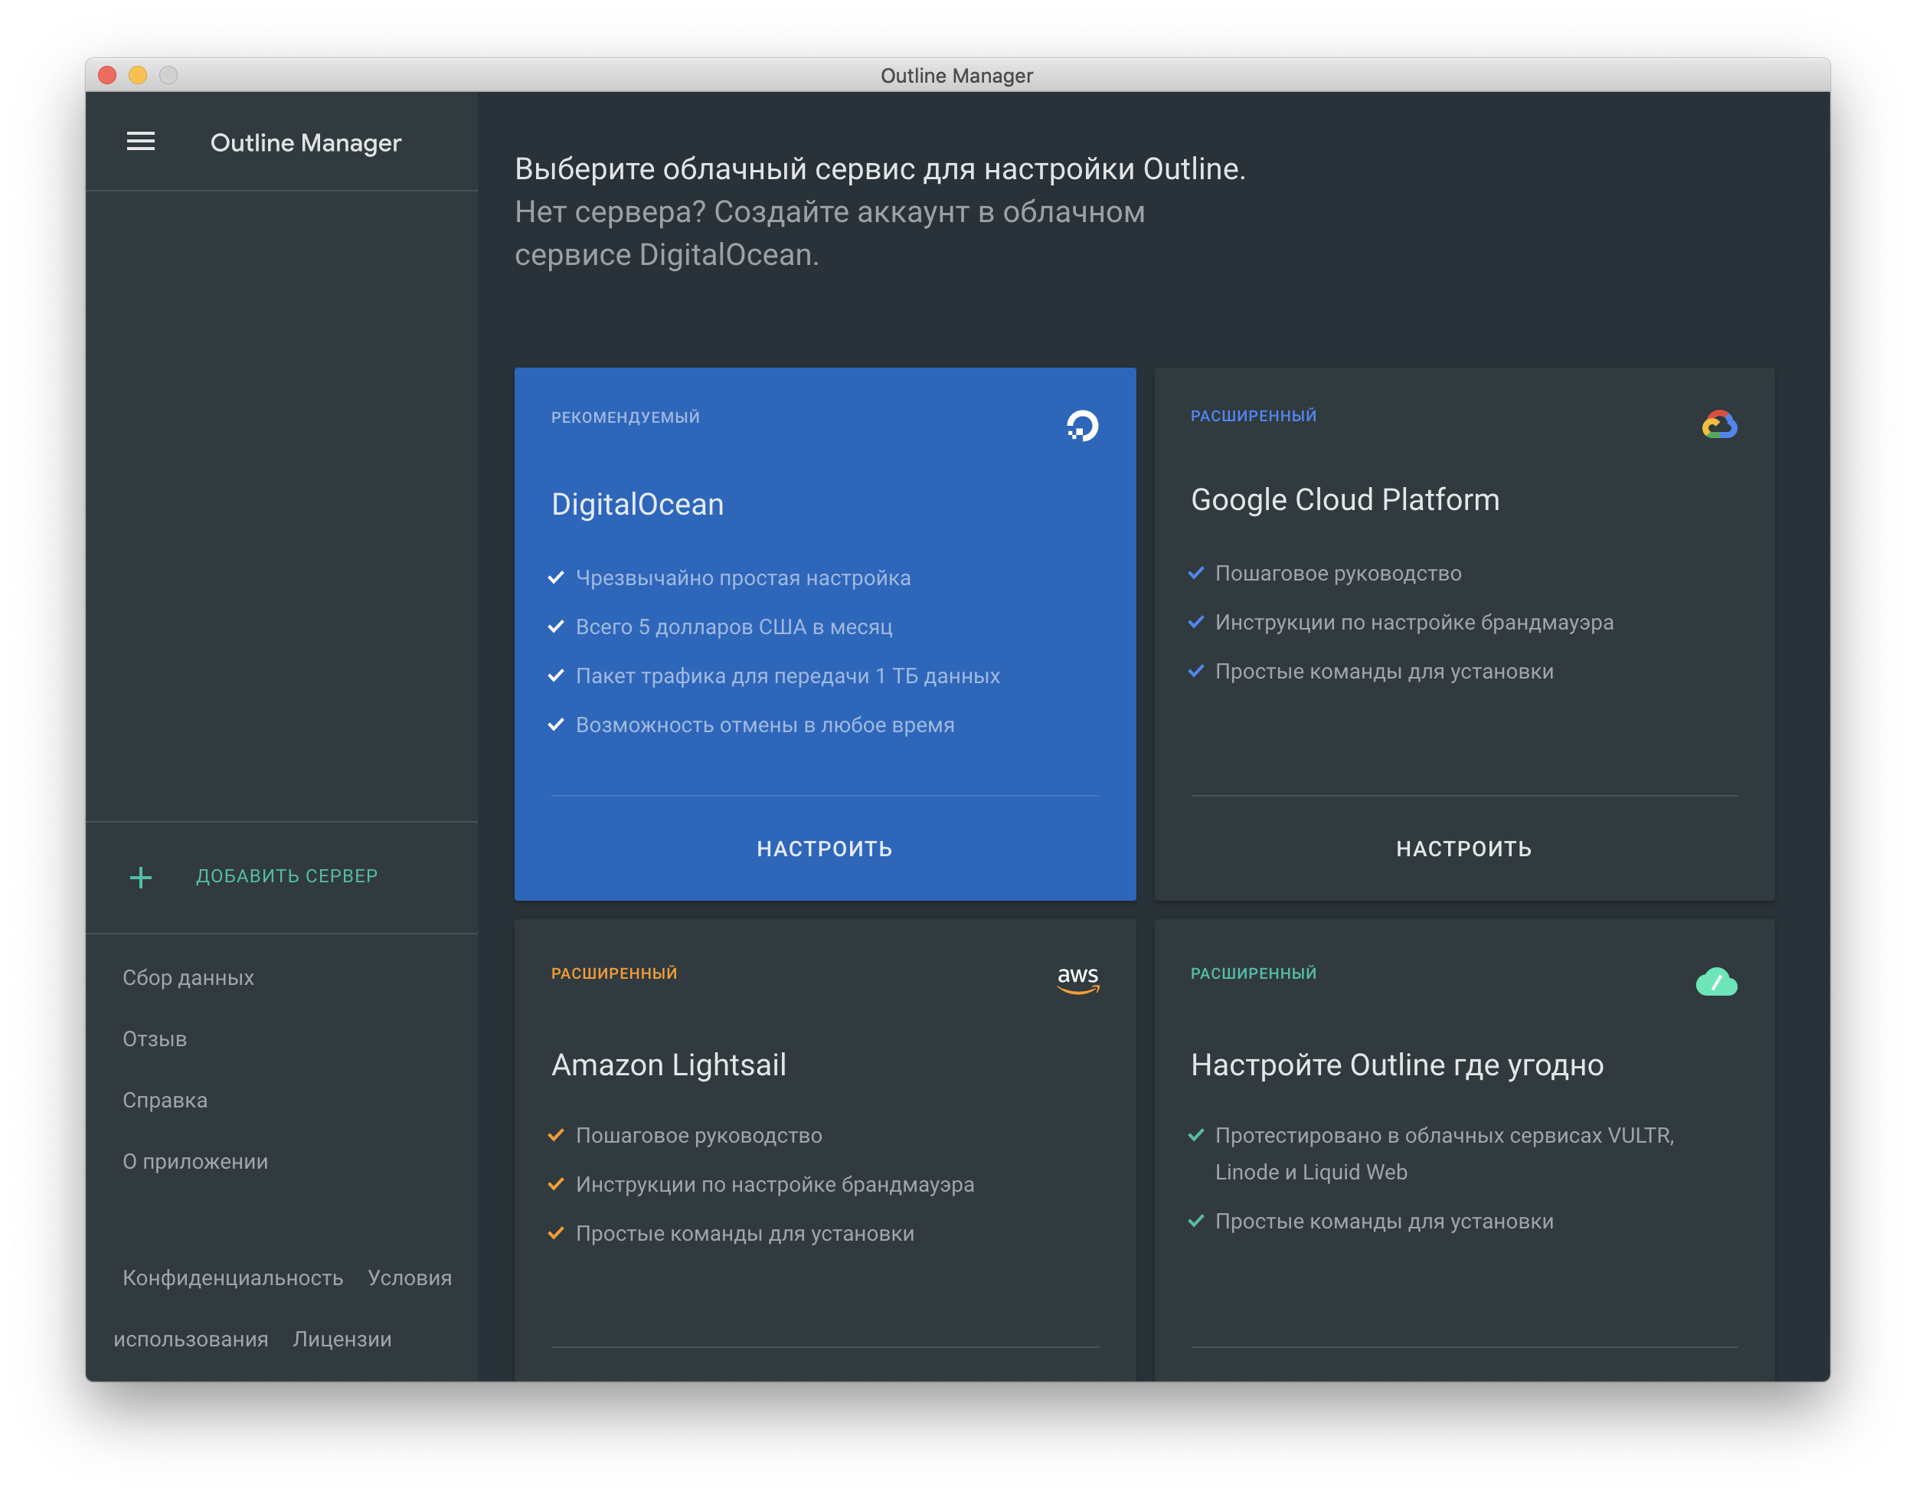Click Простые команды для установки on the anywhere card
The height and width of the screenshot is (1495, 1916).
coord(1385,1222)
